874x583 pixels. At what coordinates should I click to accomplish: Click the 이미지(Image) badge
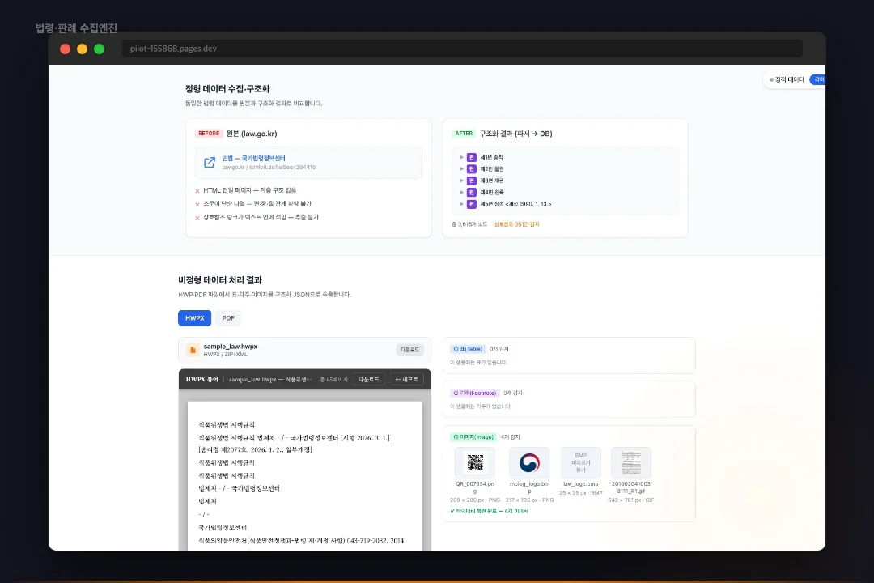(473, 437)
